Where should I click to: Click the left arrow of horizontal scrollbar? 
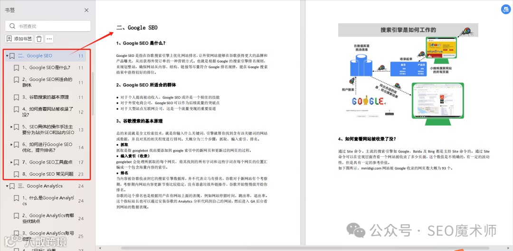click(100, 248)
